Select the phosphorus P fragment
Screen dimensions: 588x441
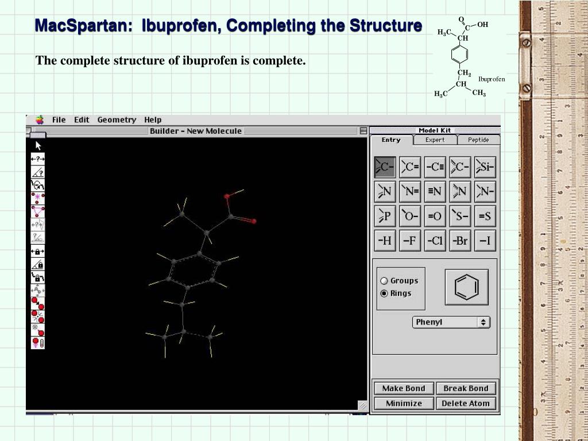coord(385,216)
